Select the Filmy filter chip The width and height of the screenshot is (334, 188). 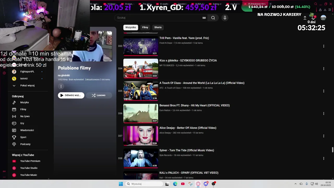[x=145, y=27]
